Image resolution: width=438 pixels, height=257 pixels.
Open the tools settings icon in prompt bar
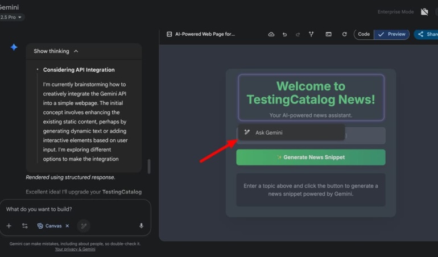pyautogui.click(x=25, y=226)
